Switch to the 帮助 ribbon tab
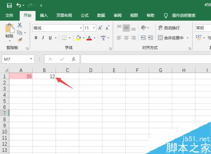Screen dimensions: 211x154 click(151, 15)
